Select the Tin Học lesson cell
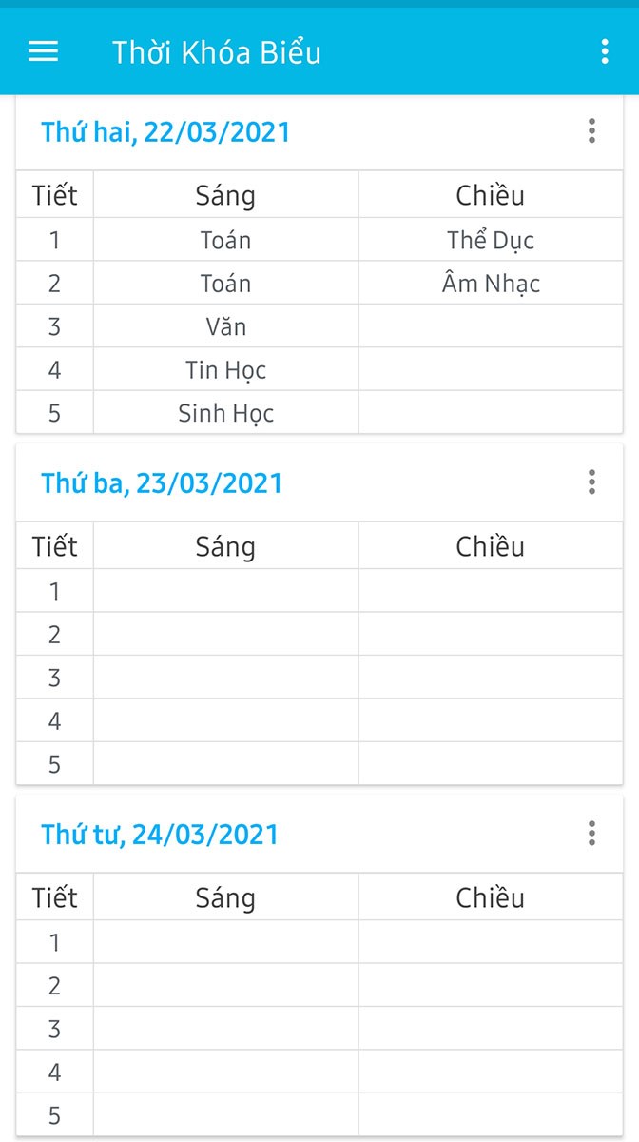The width and height of the screenshot is (639, 1142). pyautogui.click(x=225, y=369)
